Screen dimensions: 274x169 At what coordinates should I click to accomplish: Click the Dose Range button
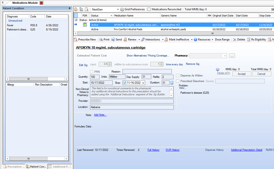coord(222,40)
